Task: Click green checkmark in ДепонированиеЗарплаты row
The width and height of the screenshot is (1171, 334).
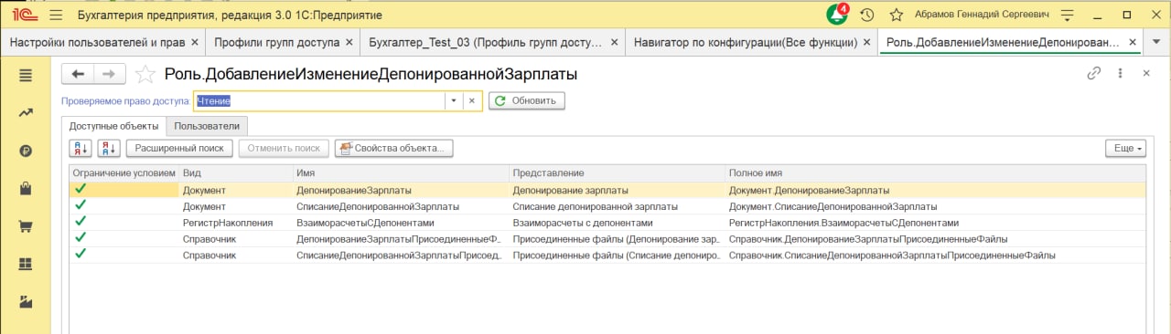Action: (81, 190)
